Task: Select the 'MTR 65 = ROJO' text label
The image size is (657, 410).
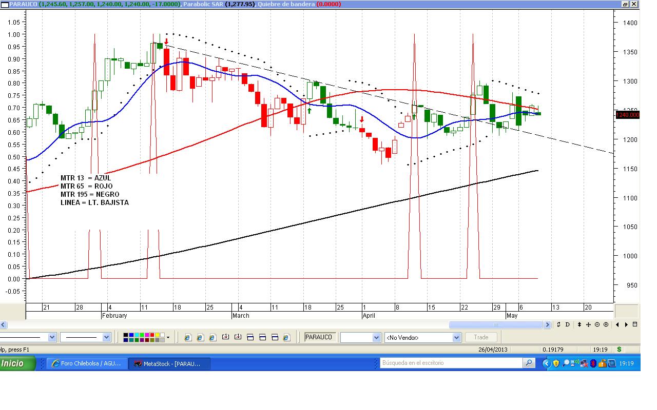Action: (86, 186)
